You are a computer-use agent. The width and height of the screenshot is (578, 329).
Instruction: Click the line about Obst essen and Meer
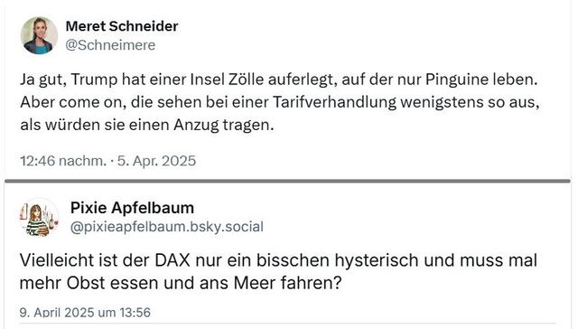coord(181,283)
